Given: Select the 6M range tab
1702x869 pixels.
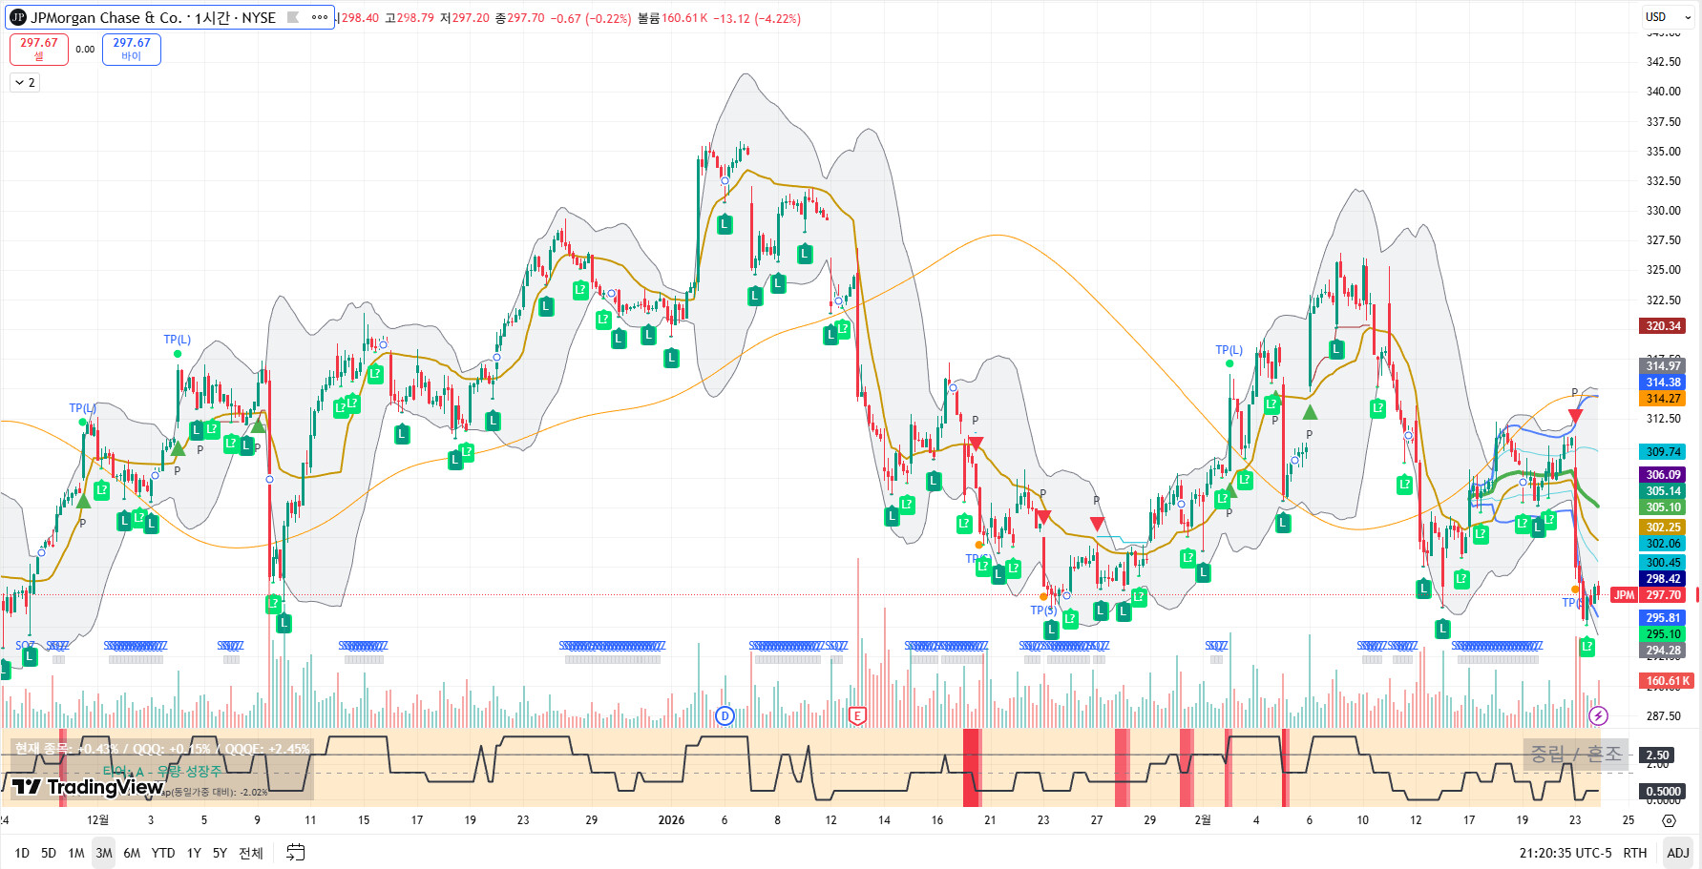Looking at the screenshot, I should 132,853.
